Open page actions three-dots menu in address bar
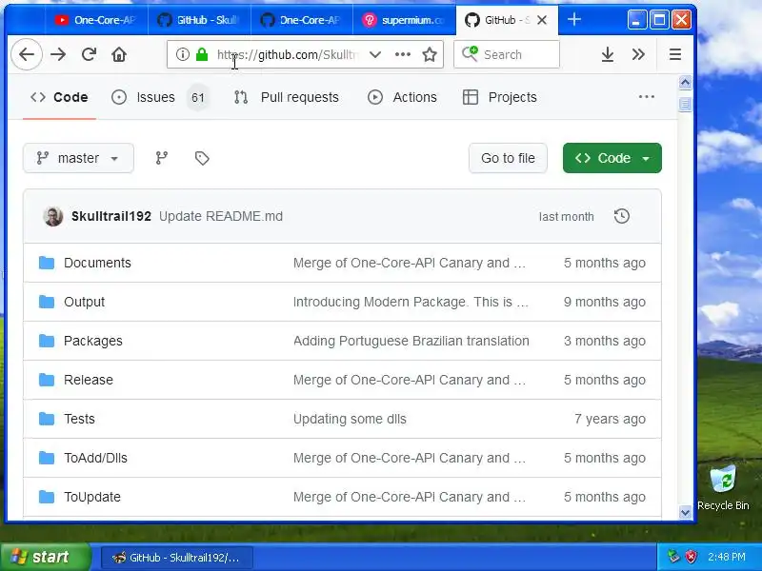Screen dimensions: 762x571 [402, 54]
